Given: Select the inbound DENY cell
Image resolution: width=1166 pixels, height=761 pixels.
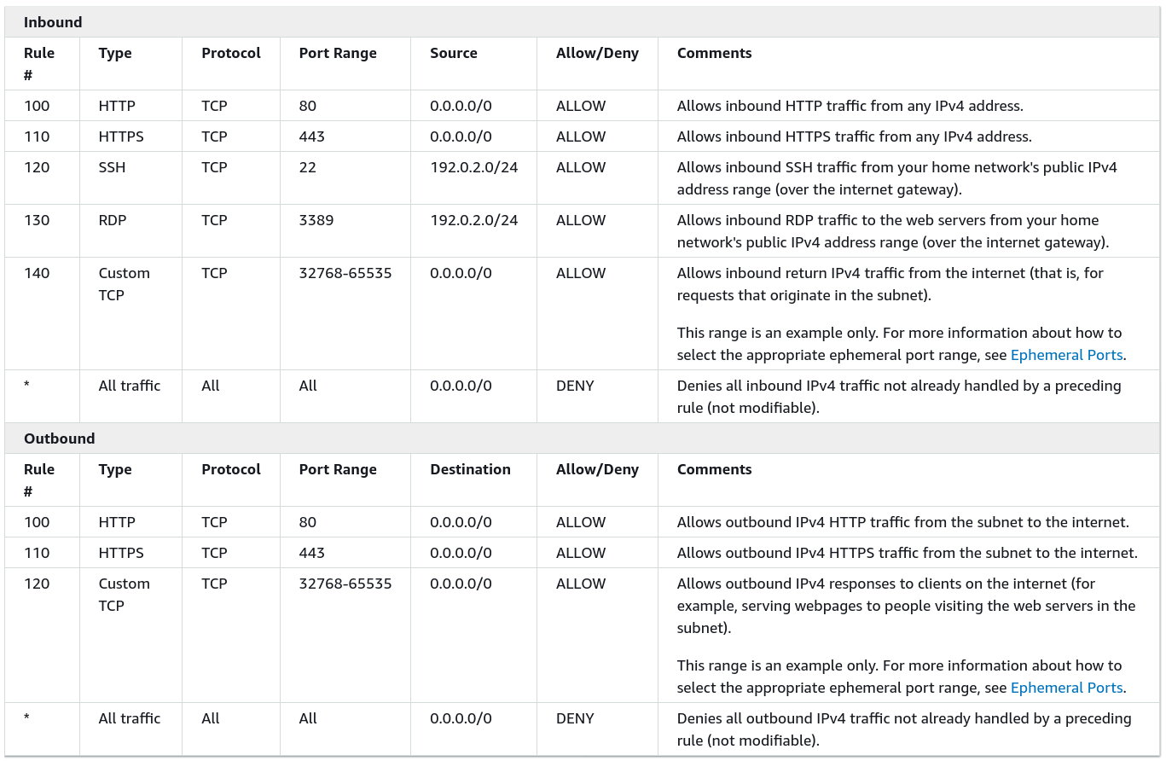Looking at the screenshot, I should [575, 386].
